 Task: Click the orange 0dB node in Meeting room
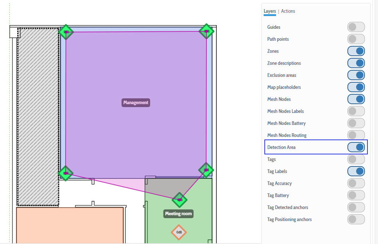[x=179, y=232]
